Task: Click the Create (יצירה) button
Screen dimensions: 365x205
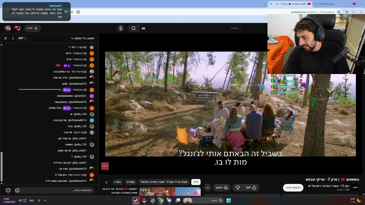Action: pyautogui.click(x=33, y=28)
